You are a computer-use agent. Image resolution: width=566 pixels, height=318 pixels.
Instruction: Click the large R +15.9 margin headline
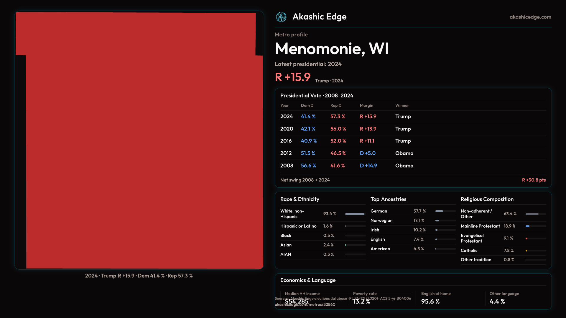point(292,77)
